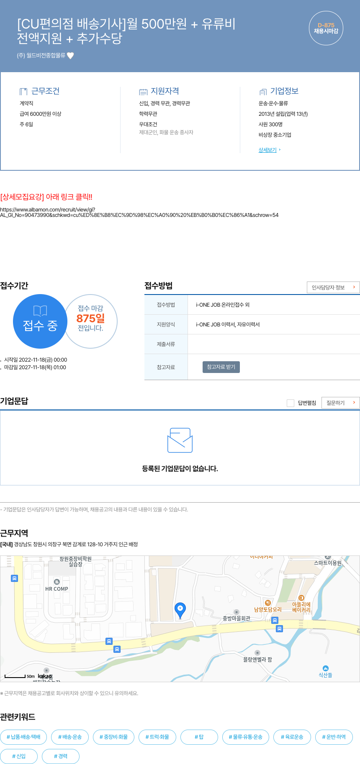Click the heart favorite icon beside company name

coord(70,55)
